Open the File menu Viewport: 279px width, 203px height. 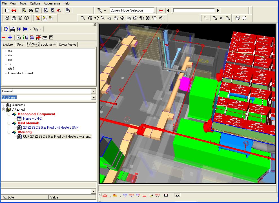coord(4,3)
